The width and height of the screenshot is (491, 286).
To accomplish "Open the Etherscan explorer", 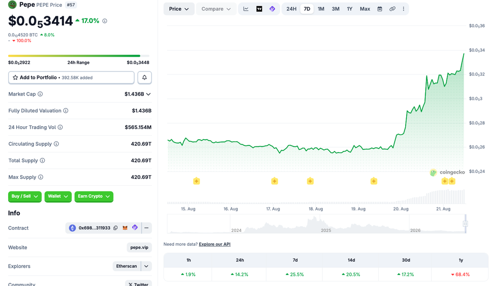I will pyautogui.click(x=127, y=266).
